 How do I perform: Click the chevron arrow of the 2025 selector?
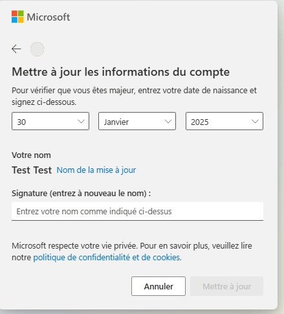tap(255, 122)
